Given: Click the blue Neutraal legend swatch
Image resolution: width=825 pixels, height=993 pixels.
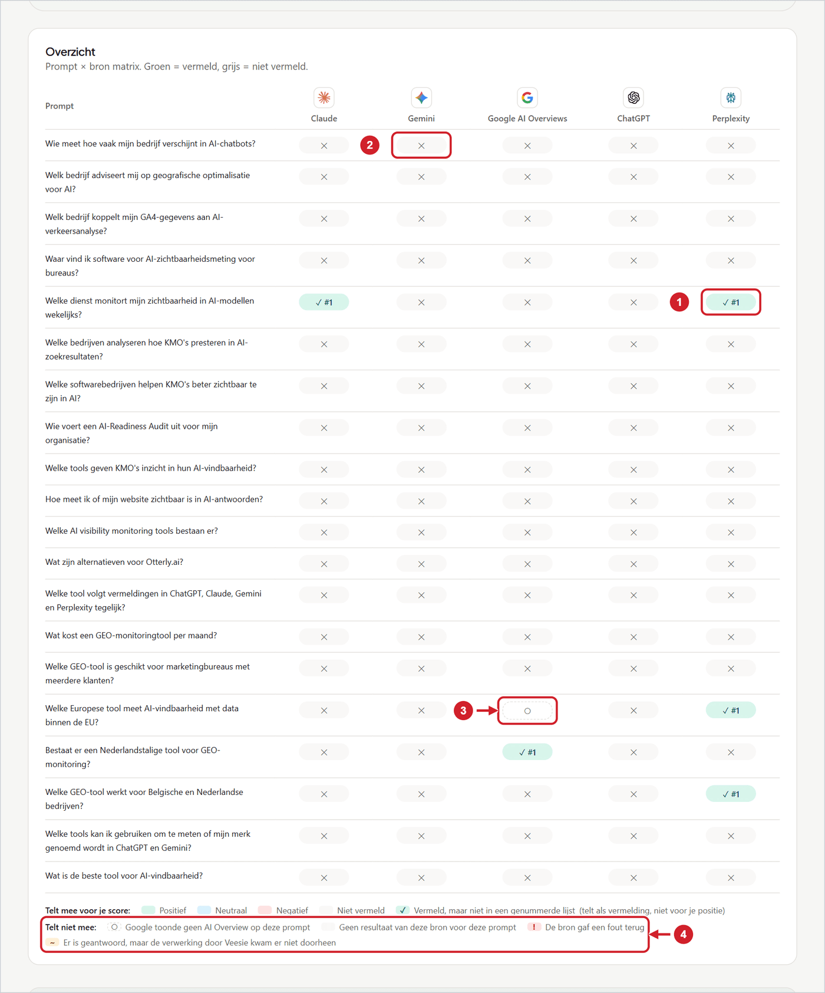Looking at the screenshot, I should 204,910.
